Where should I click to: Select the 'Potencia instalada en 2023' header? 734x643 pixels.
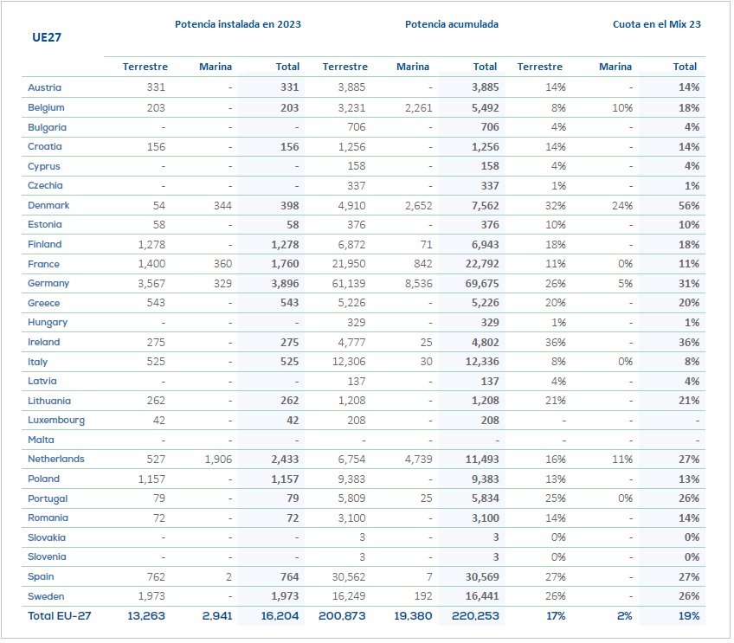point(239,24)
